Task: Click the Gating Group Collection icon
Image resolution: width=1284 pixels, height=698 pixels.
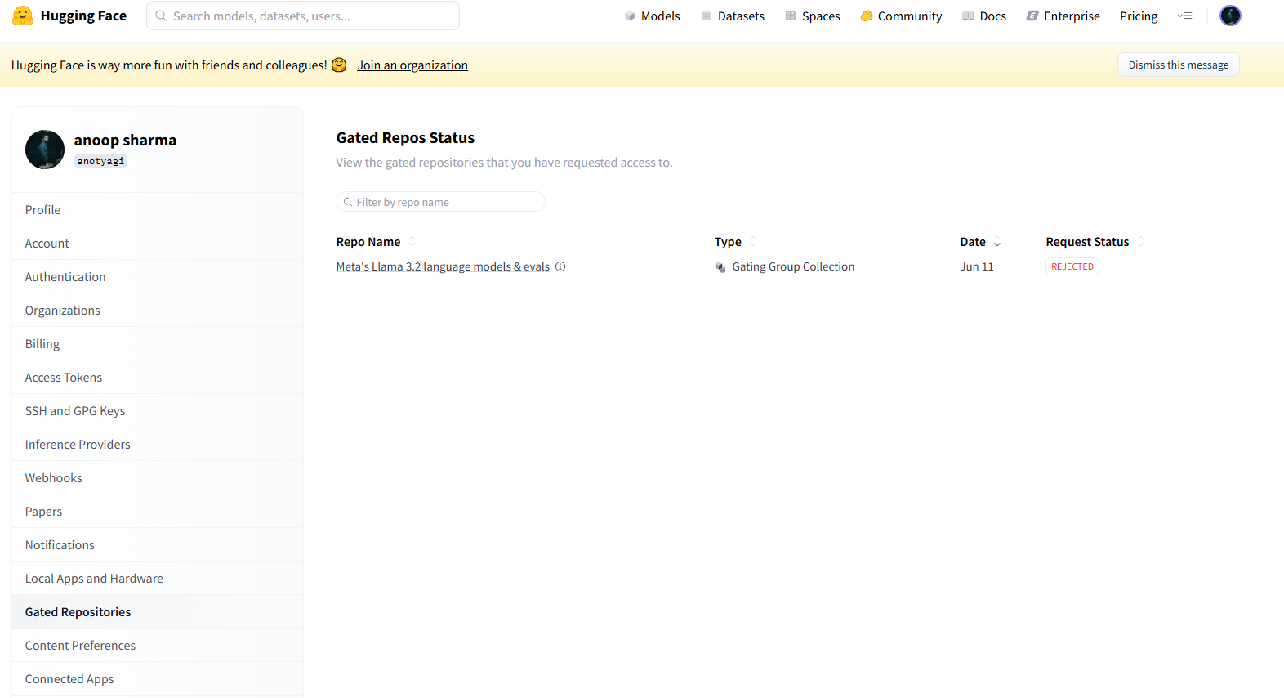Action: (x=720, y=267)
